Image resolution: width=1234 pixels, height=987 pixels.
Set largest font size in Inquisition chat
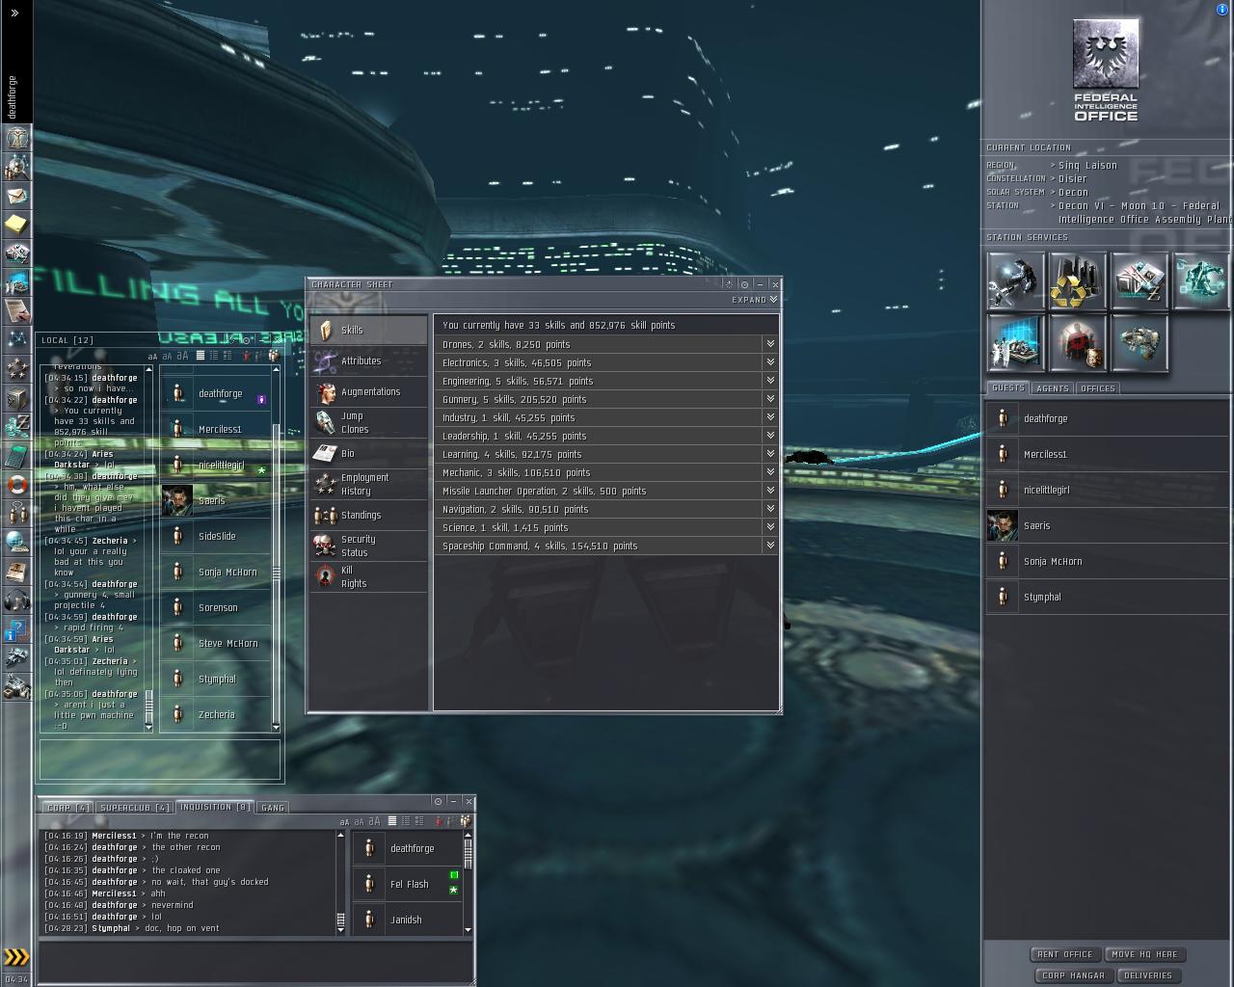[373, 821]
